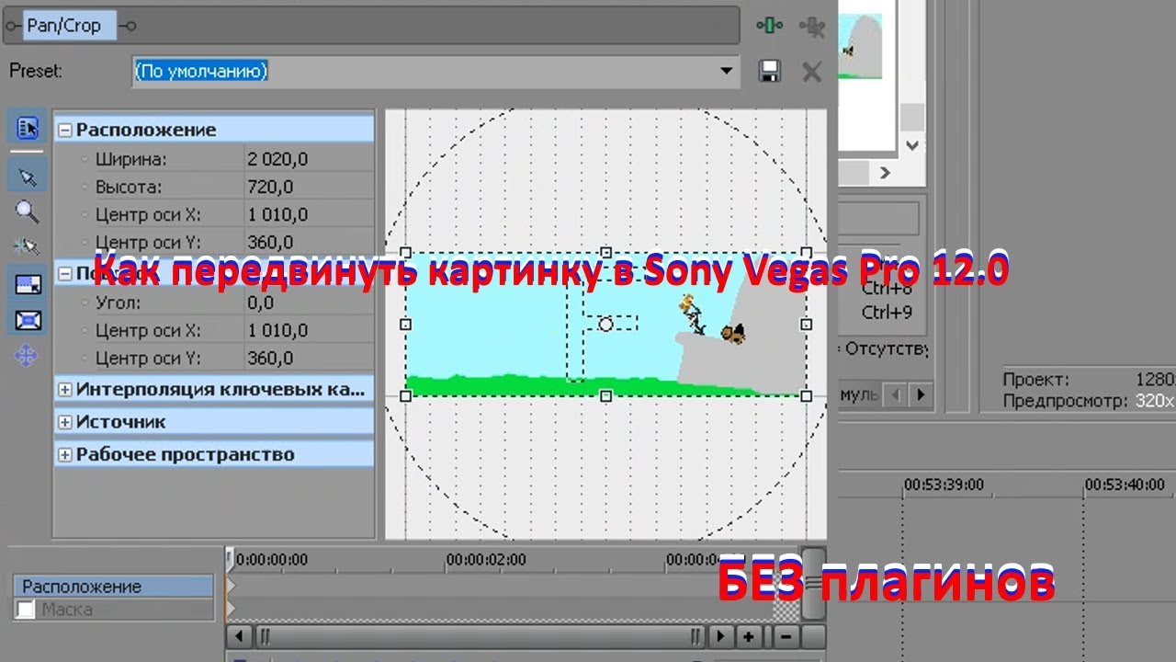Viewport: 1176px width, 662px height.
Task: Click the left-middle crop frame handle
Action: coord(405,325)
